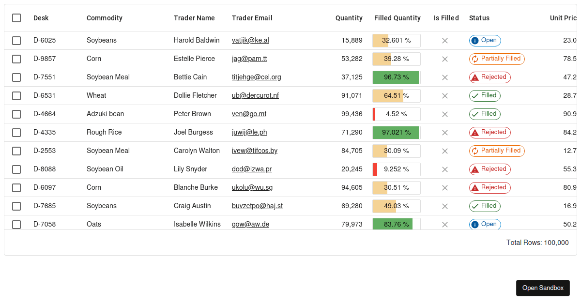The height and width of the screenshot is (305, 581).
Task: Click the Is Filled X icon for Lily Snyder
Action: [x=445, y=169]
